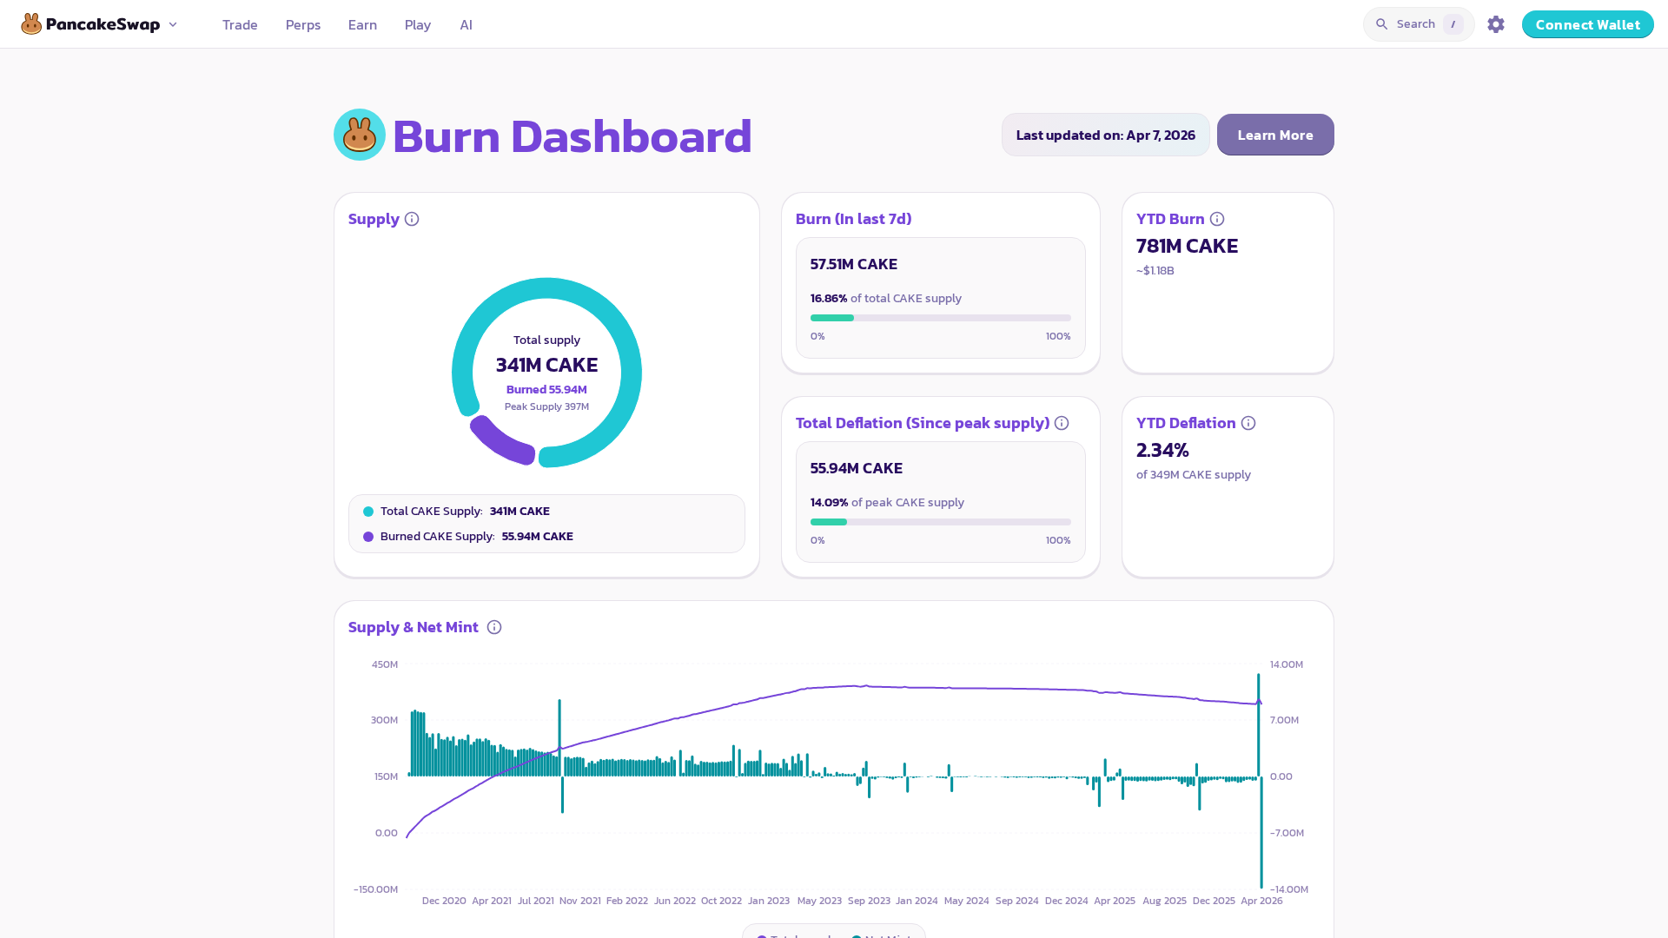
Task: Open the Trade menu
Action: pos(240,24)
